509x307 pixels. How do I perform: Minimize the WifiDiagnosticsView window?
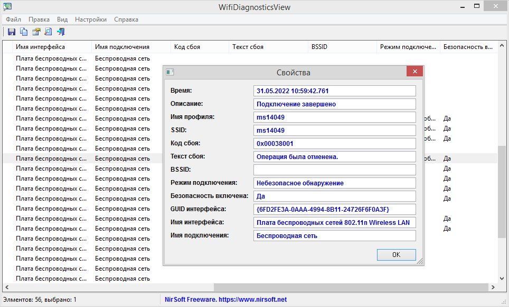463,6
